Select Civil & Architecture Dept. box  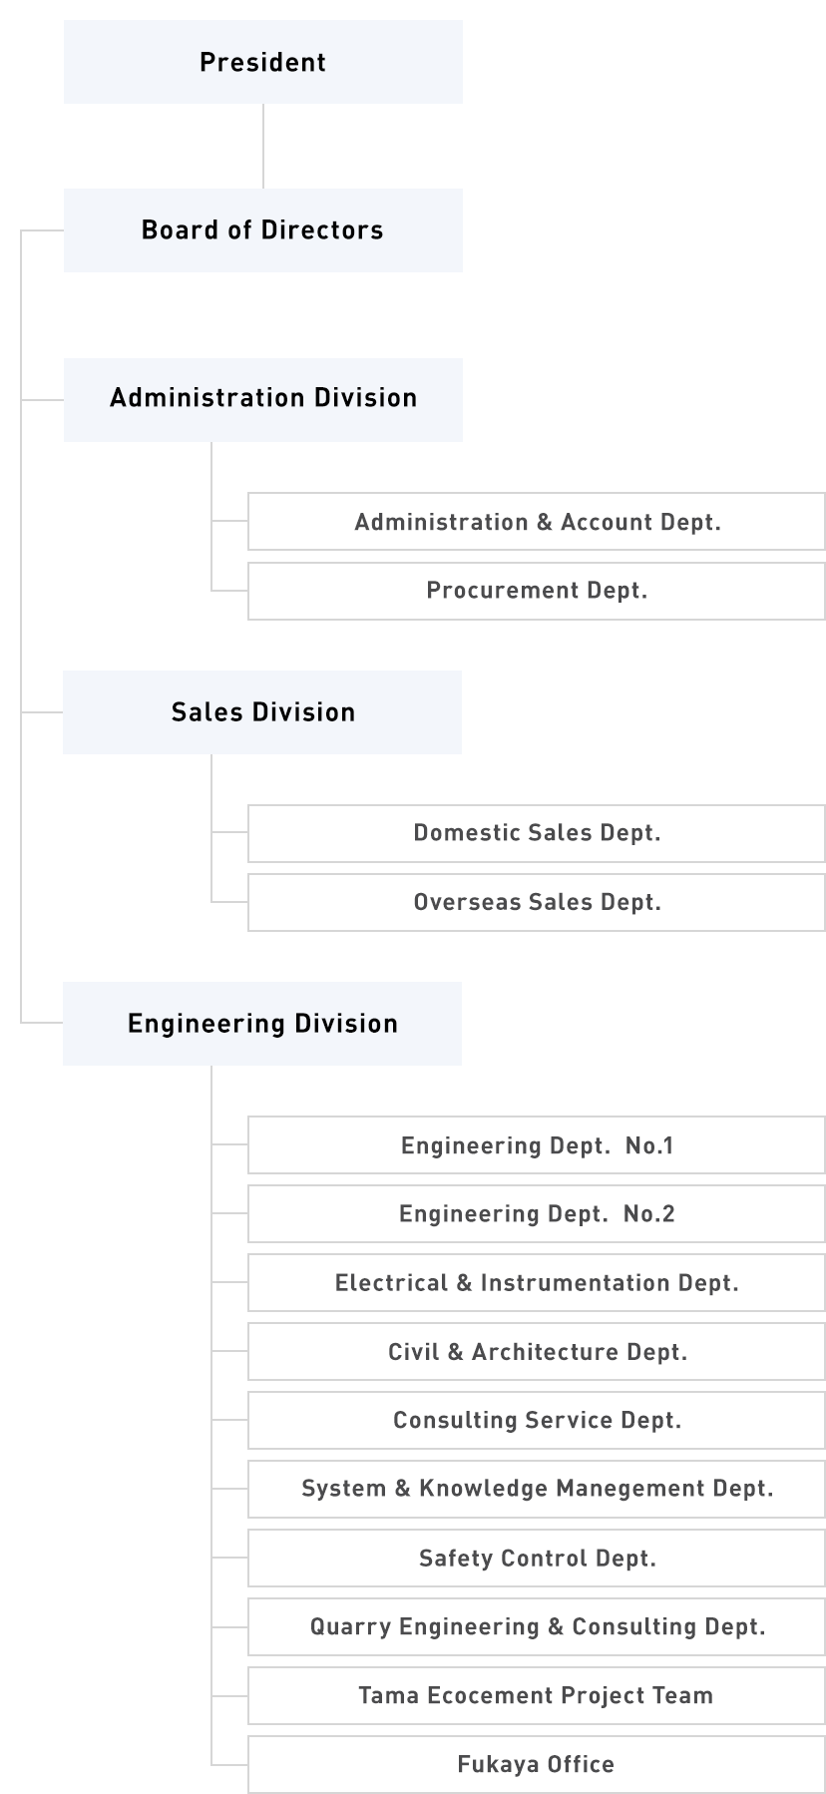[537, 1352]
